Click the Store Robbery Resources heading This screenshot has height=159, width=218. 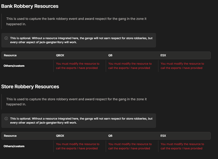[x=30, y=87]
